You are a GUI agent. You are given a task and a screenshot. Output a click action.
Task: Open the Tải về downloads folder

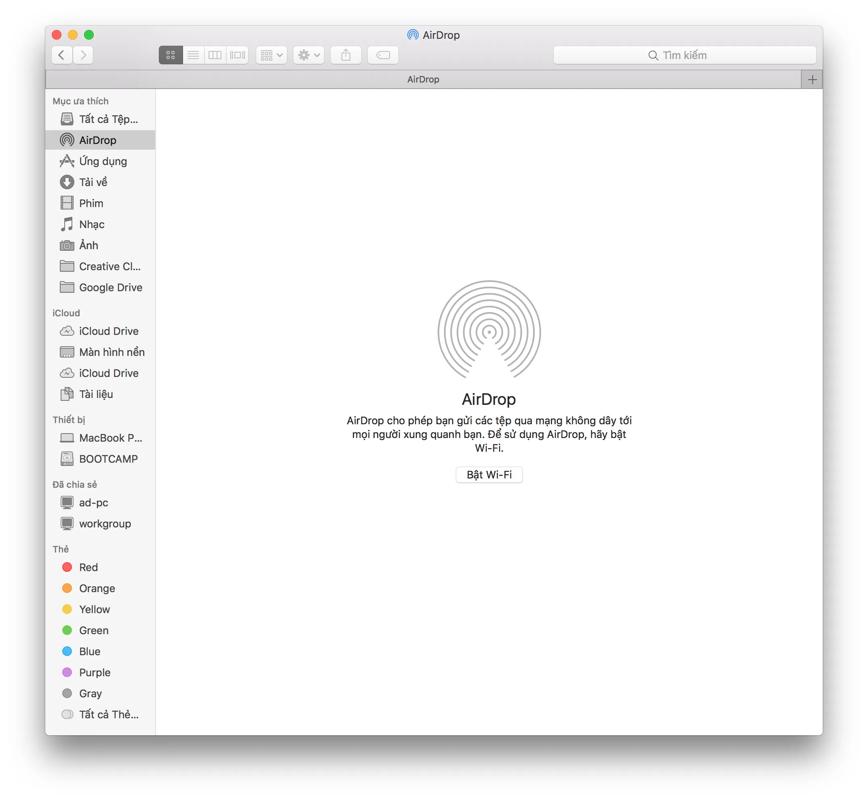(x=100, y=182)
